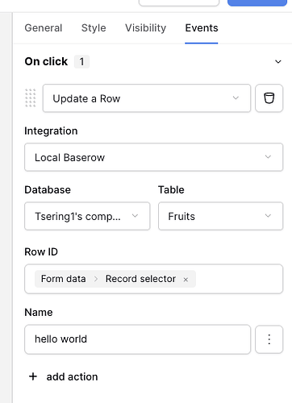Screen dimensions: 292x403
Task: Open the Update a Row action dropdown
Action: (x=147, y=98)
